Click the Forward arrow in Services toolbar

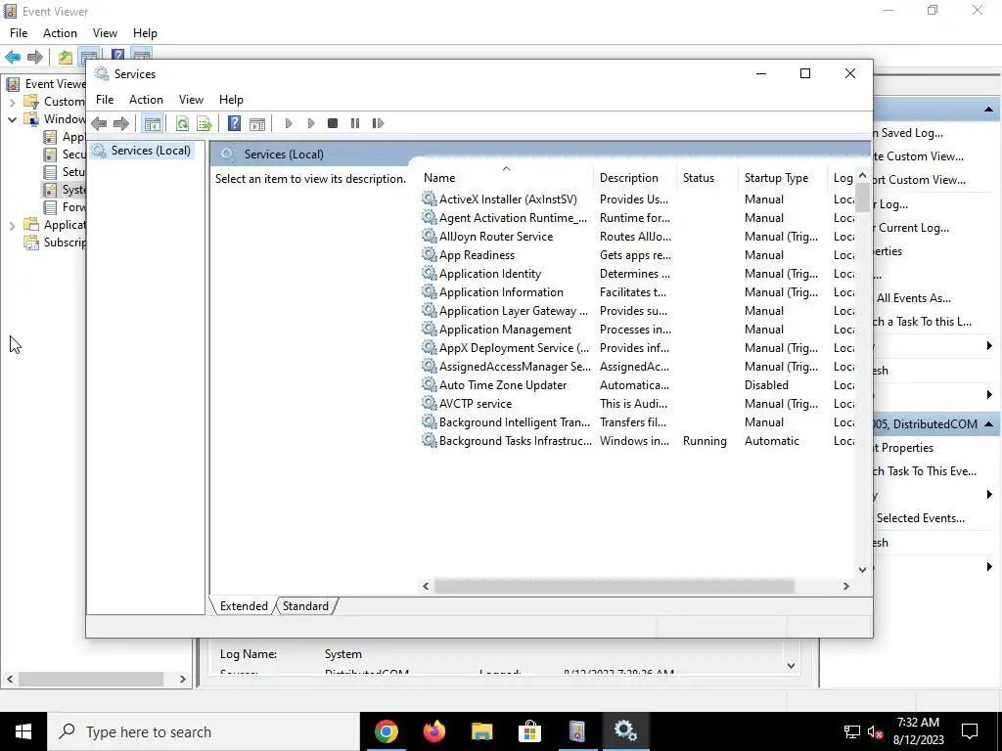click(x=120, y=123)
